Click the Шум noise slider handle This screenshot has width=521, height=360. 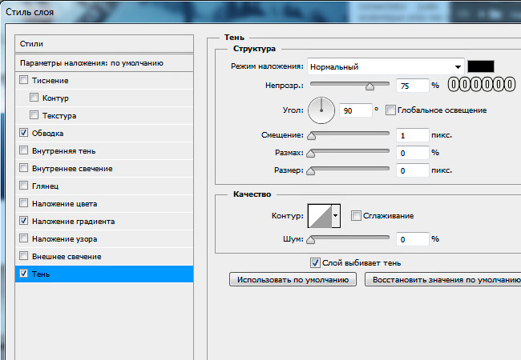(310, 239)
